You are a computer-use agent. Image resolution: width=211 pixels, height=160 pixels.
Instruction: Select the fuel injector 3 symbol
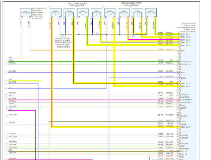[124, 13]
